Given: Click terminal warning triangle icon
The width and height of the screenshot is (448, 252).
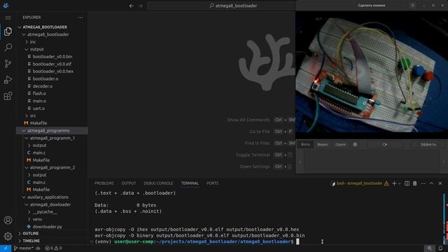Looking at the screenshot, I should (x=386, y=183).
